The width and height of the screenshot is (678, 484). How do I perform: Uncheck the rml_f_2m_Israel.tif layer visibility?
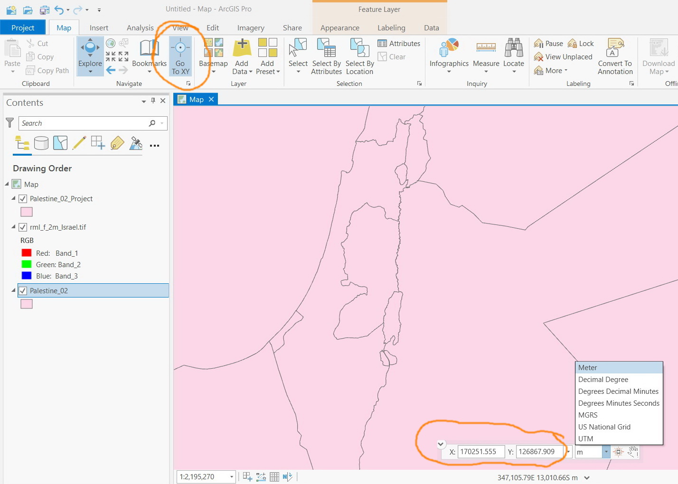[x=23, y=227]
